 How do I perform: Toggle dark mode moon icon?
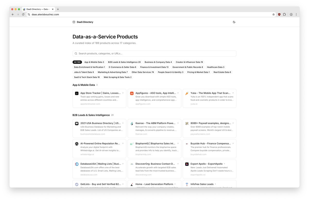234,22
